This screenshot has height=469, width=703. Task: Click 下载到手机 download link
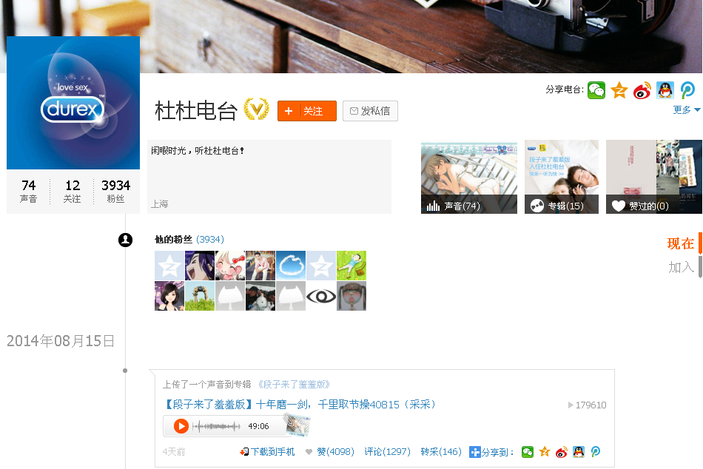point(268,452)
